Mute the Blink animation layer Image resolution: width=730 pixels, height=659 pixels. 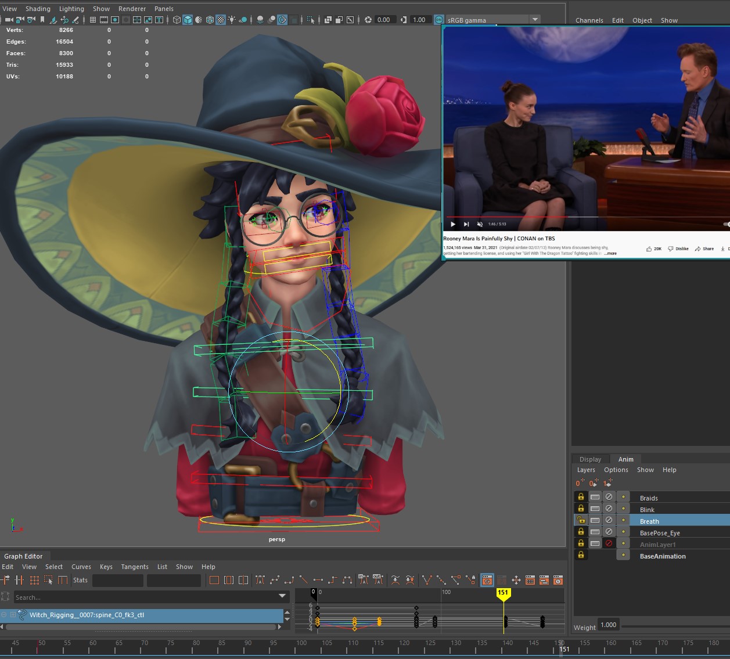(609, 509)
